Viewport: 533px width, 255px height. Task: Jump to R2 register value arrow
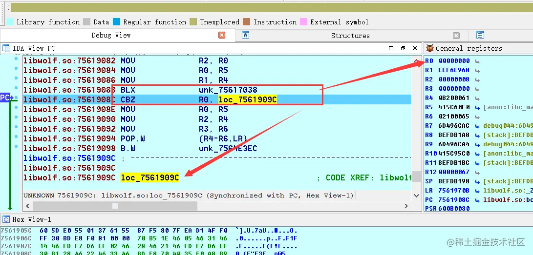click(x=477, y=79)
